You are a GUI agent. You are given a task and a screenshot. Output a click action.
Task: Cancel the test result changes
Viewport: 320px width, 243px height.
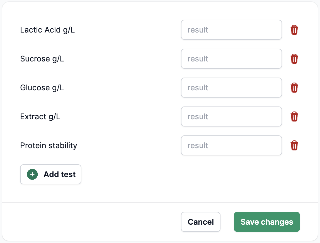pos(201,222)
